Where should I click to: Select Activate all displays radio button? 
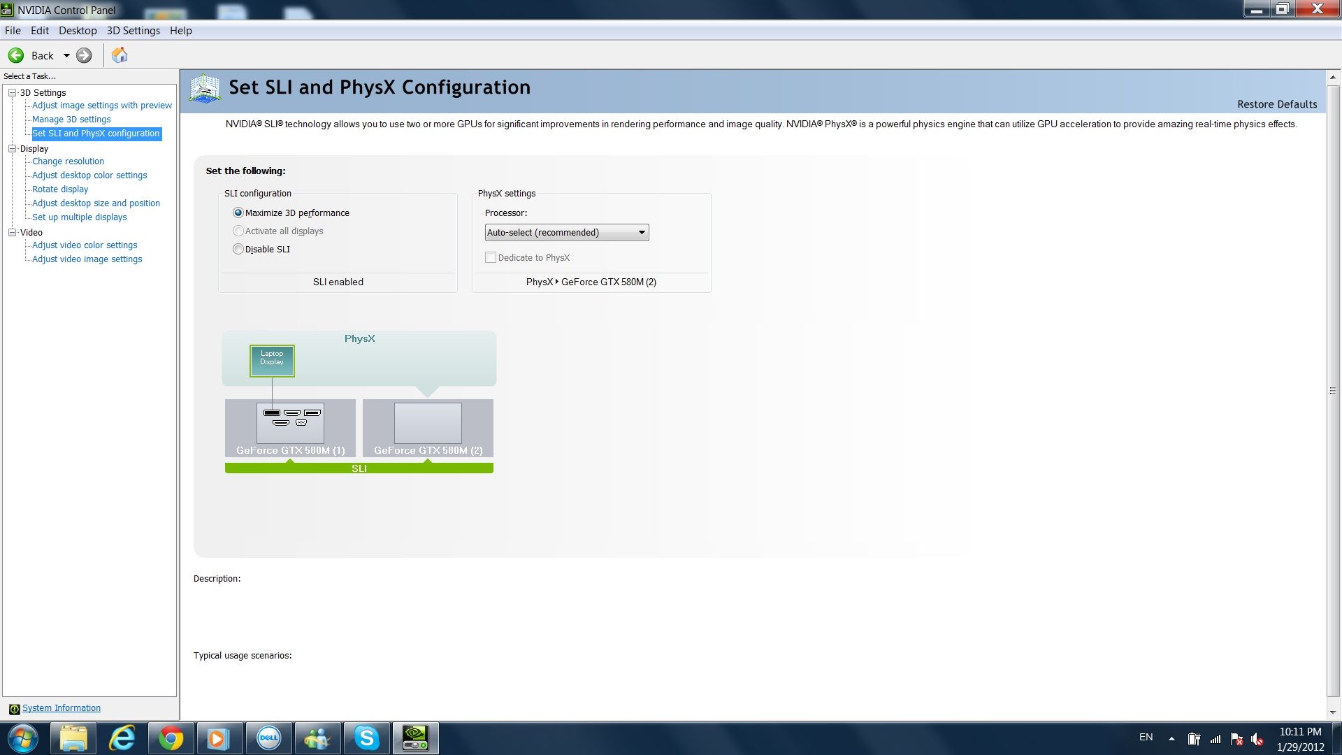tap(238, 231)
